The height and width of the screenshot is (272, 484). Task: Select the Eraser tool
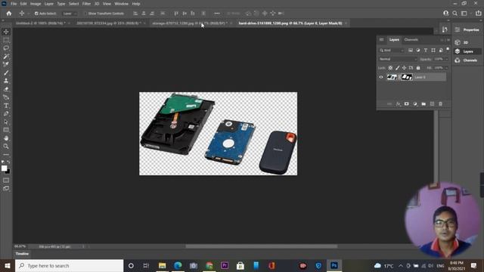pyautogui.click(x=6, y=89)
